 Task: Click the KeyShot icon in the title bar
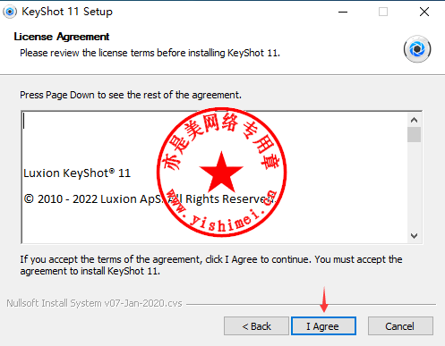coord(10,12)
